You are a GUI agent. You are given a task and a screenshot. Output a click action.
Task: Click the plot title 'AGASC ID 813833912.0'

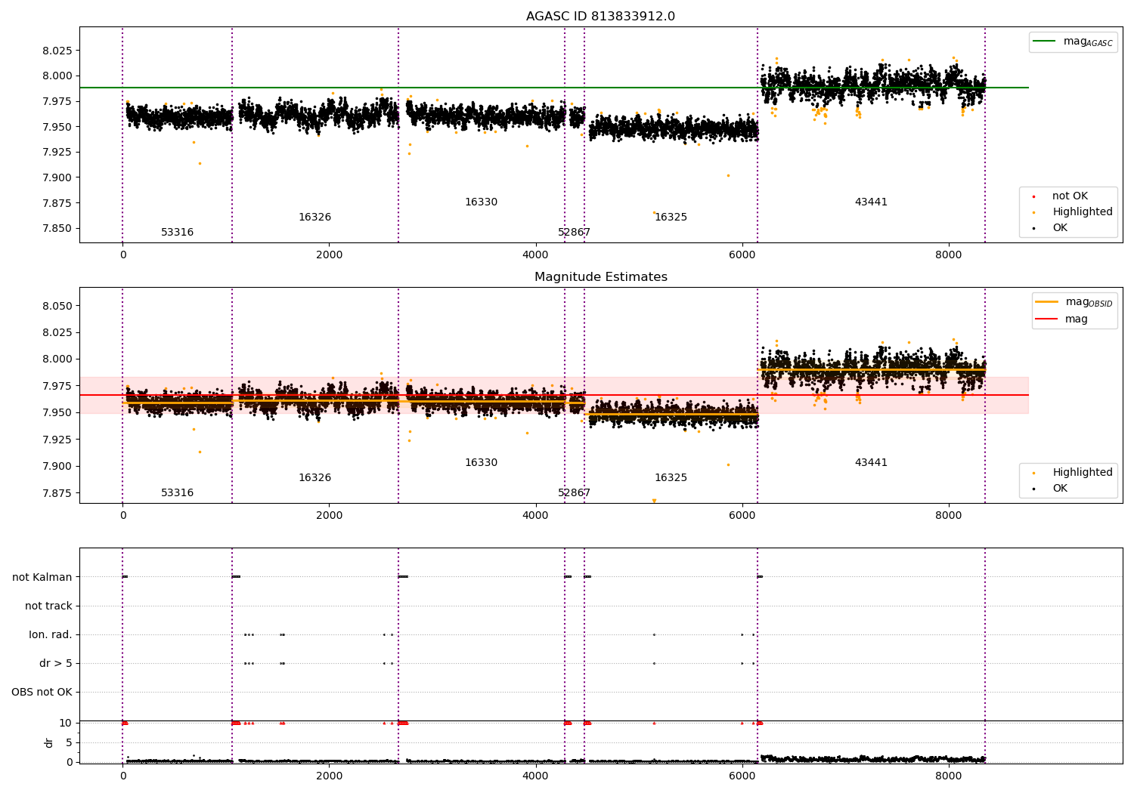[x=600, y=17]
